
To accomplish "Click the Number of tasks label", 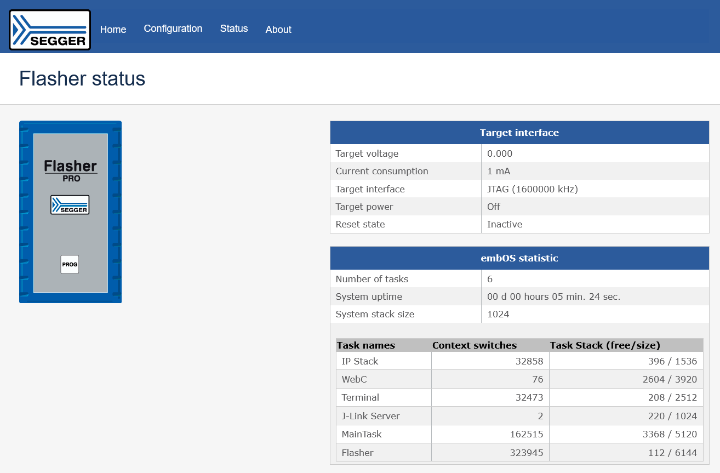I will pos(372,279).
